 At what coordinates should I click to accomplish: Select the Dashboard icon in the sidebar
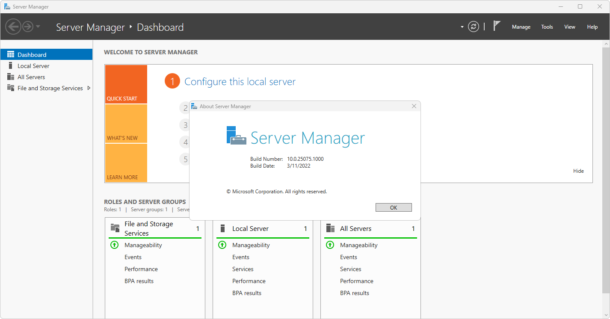tap(10, 54)
